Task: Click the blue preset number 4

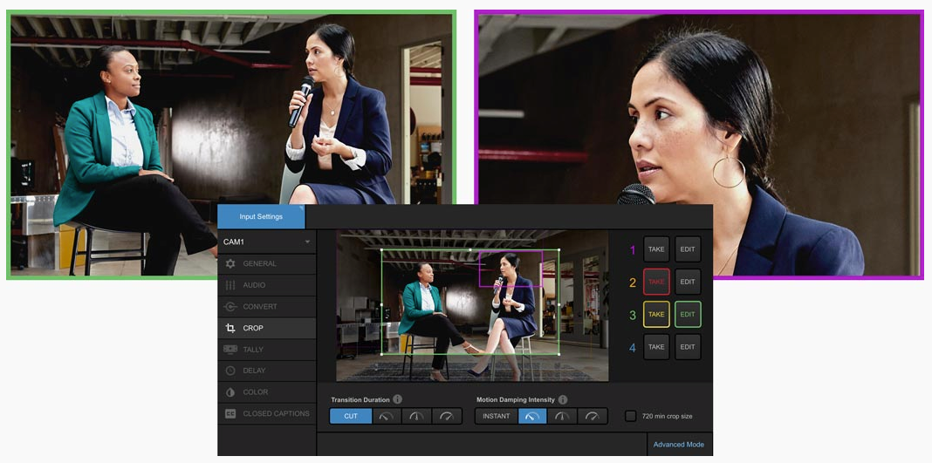Action: (x=633, y=348)
